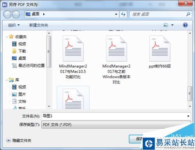Viewport: 195px width, 150px height.
Task: Click the Forward navigation arrow button
Action: click(x=16, y=14)
